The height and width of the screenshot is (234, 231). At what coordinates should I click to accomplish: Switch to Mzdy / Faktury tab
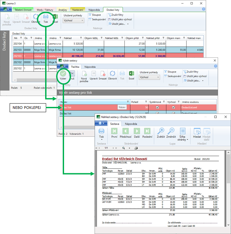click(x=45, y=10)
